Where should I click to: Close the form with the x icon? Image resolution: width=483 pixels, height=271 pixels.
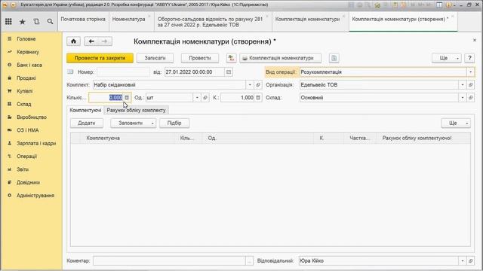[x=475, y=40]
